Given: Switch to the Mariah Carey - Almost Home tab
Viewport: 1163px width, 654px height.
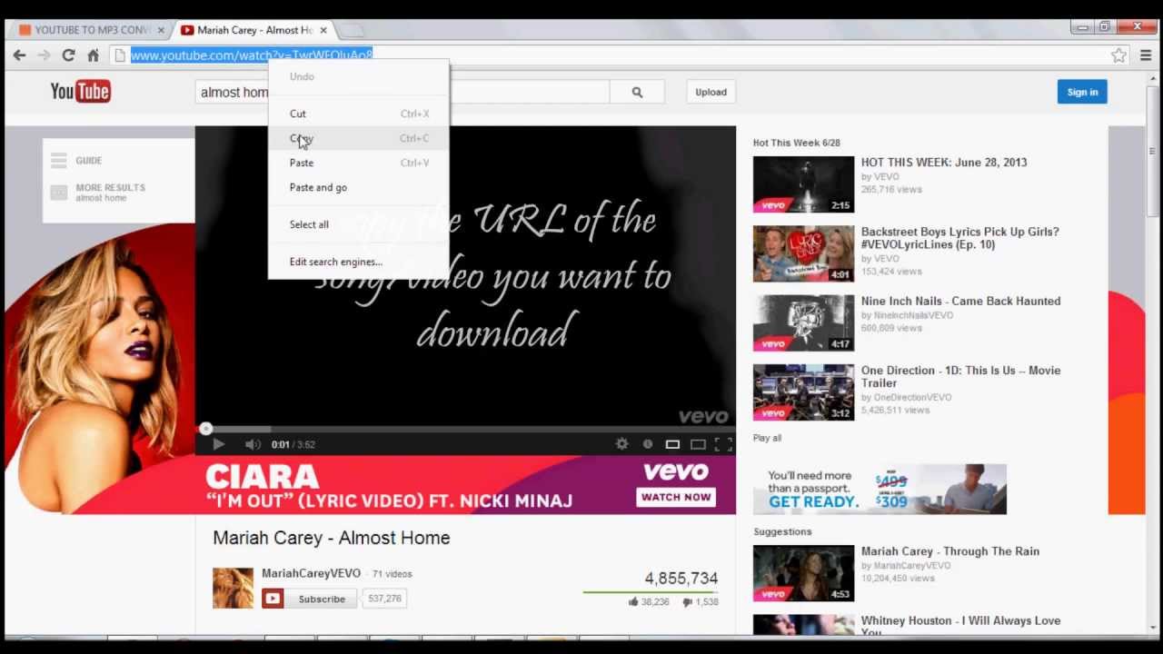Looking at the screenshot, I should coord(254,30).
